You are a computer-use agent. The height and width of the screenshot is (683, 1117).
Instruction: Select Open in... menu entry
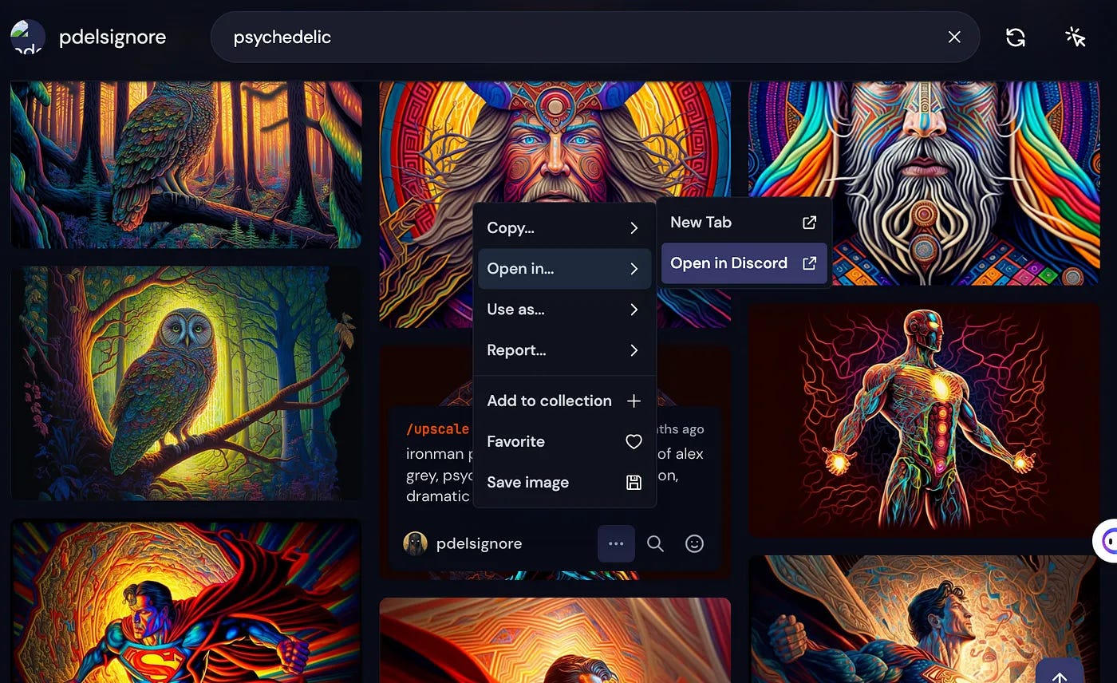(x=565, y=269)
